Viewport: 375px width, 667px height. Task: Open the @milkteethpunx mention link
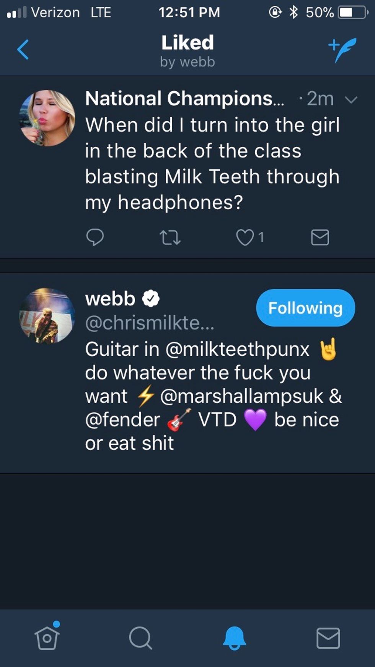tap(237, 349)
